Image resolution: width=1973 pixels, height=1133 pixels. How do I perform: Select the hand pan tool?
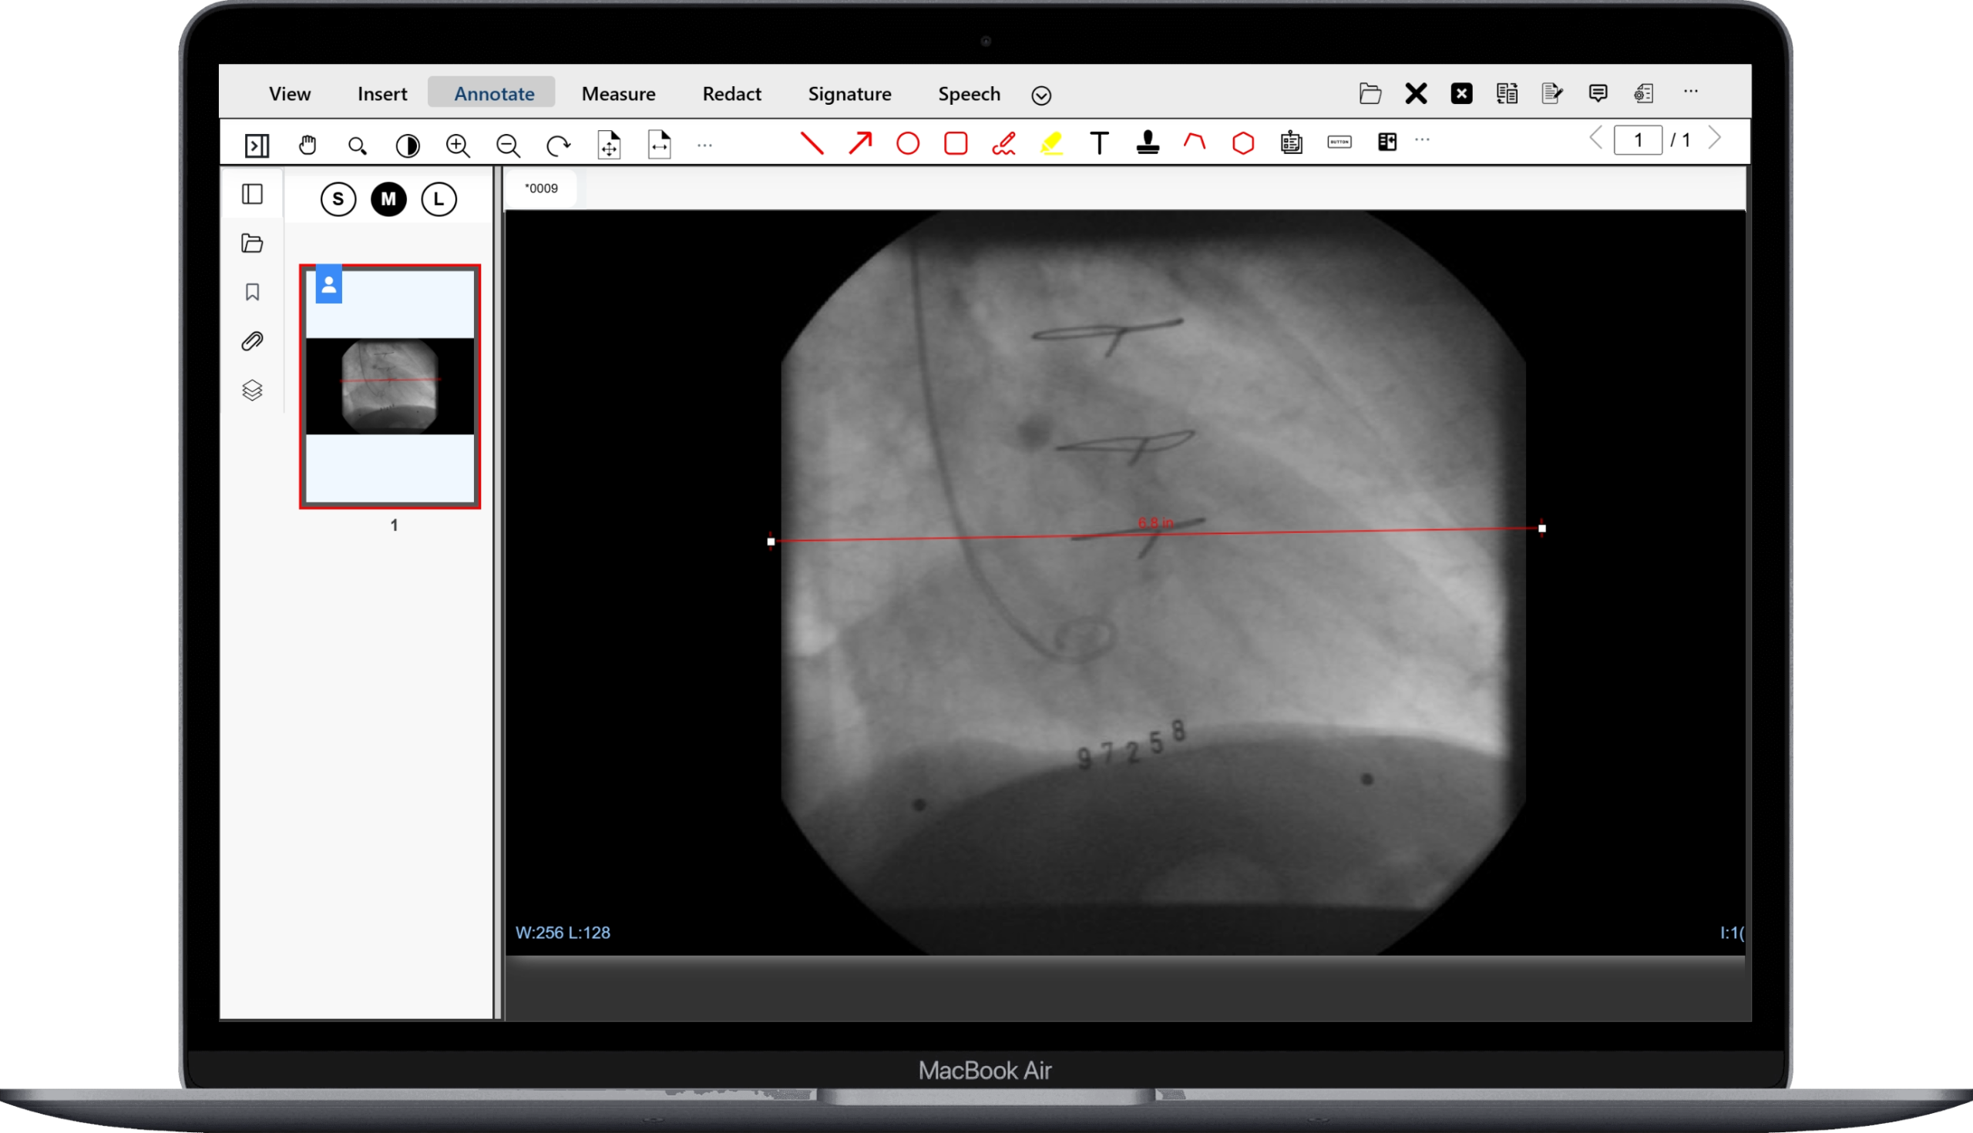308,146
